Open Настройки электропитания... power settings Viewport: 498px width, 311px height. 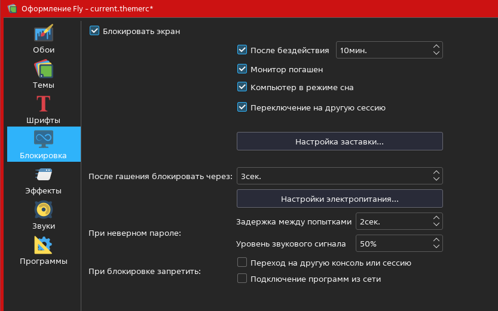pyautogui.click(x=340, y=199)
